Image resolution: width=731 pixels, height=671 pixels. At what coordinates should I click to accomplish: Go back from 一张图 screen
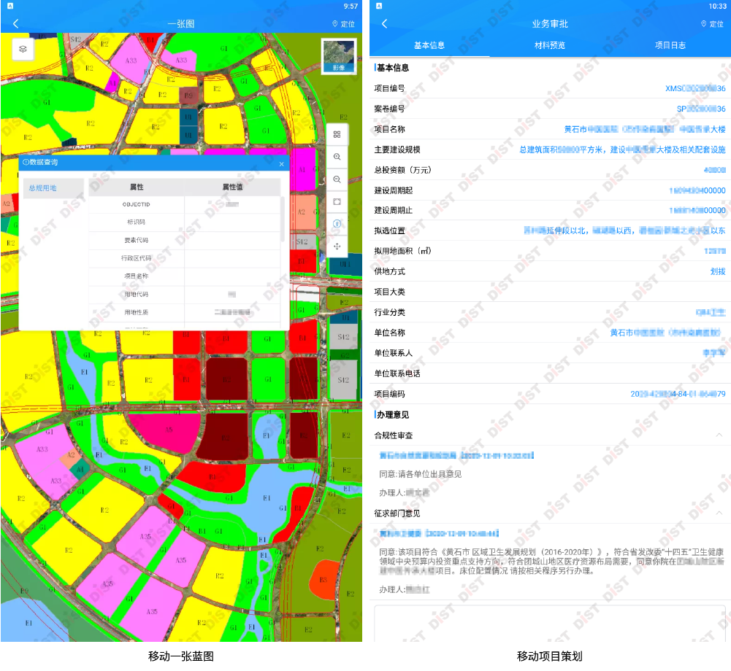pyautogui.click(x=16, y=24)
